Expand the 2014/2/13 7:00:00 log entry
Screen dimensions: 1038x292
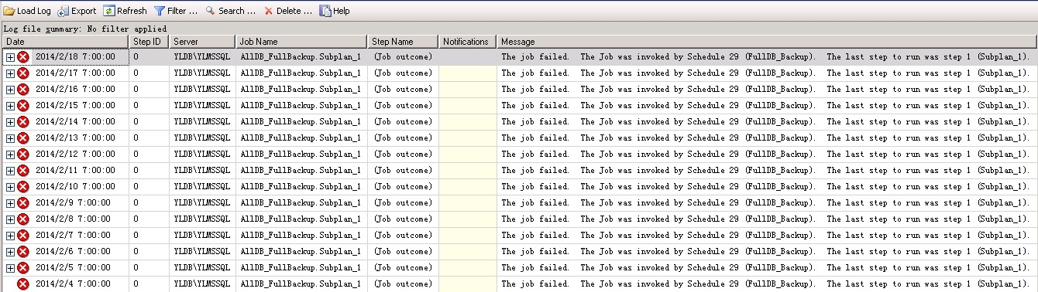pos(10,138)
